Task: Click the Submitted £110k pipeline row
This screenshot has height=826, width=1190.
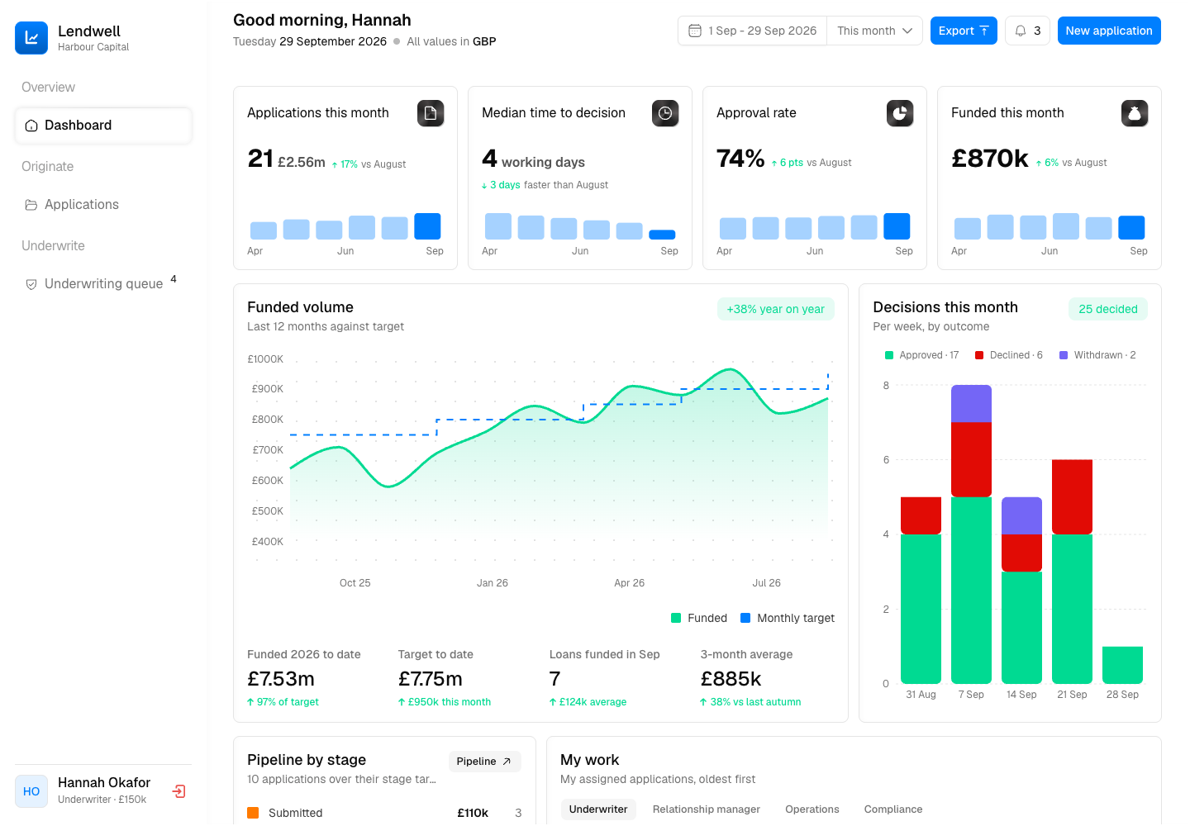Action: click(x=384, y=813)
